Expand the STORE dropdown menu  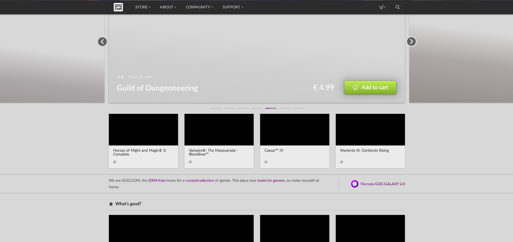143,7
